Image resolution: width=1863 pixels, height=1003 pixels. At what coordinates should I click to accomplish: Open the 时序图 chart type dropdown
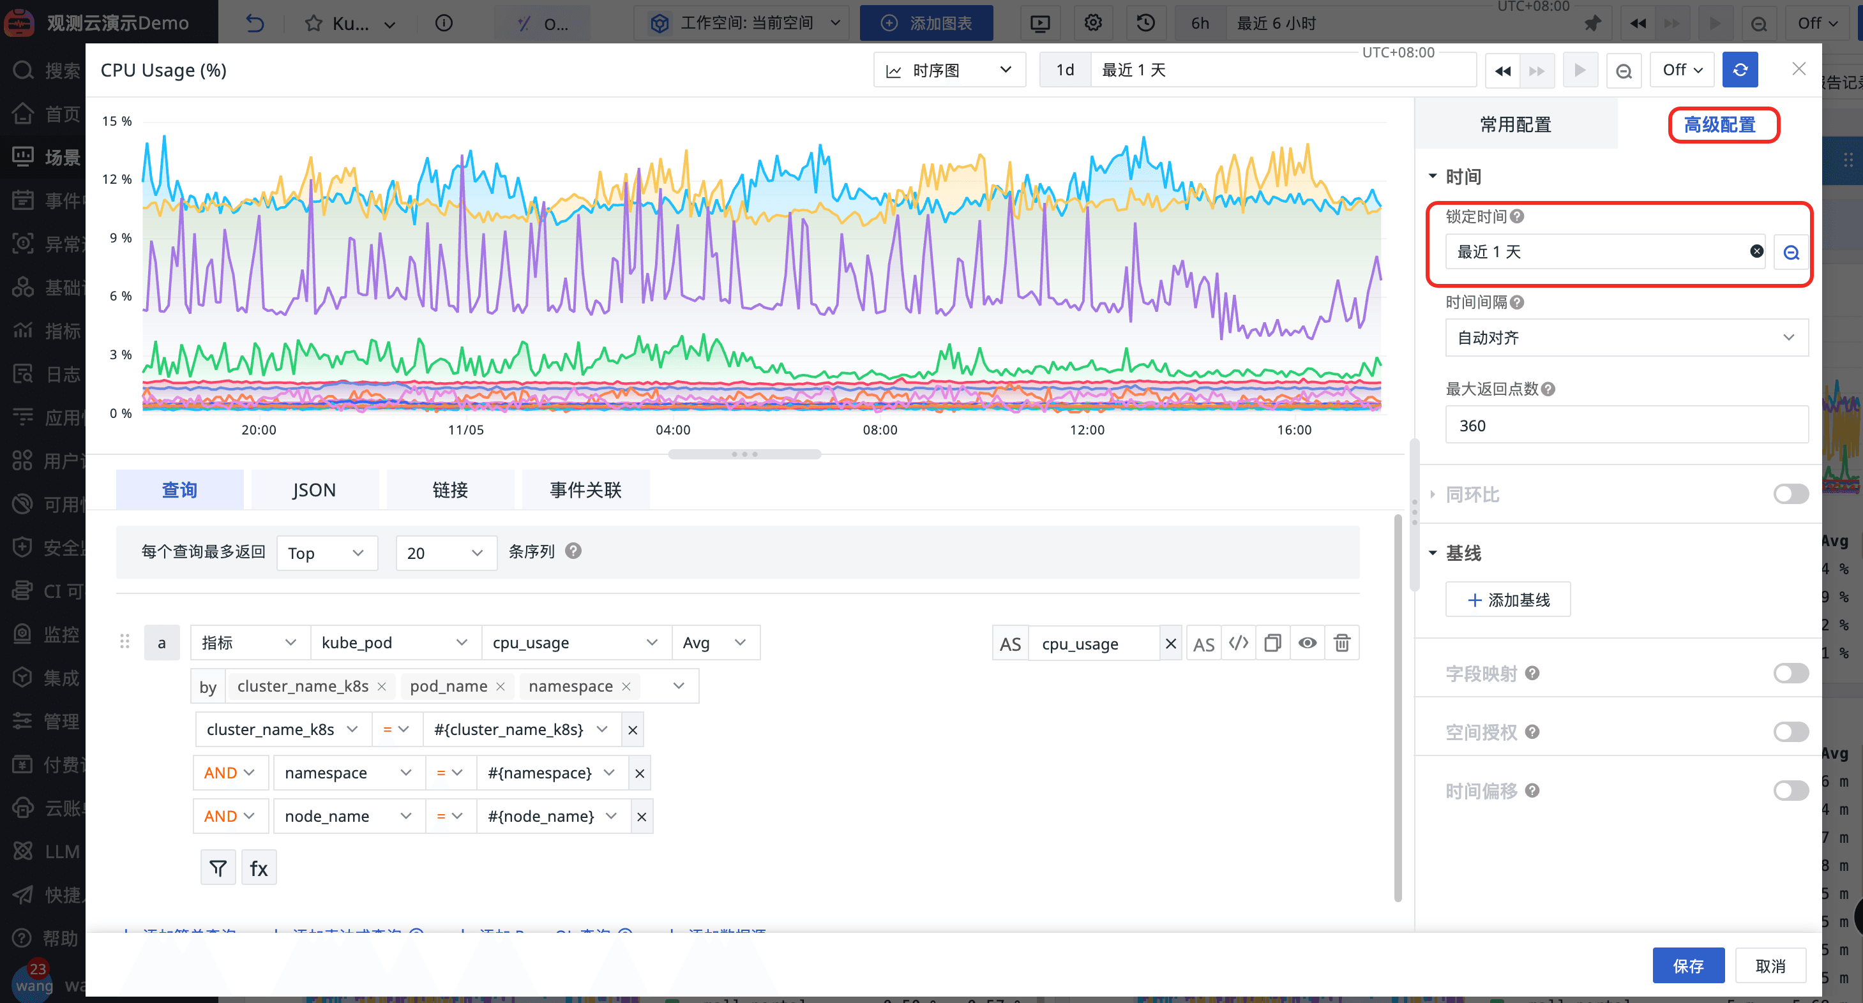coord(949,70)
